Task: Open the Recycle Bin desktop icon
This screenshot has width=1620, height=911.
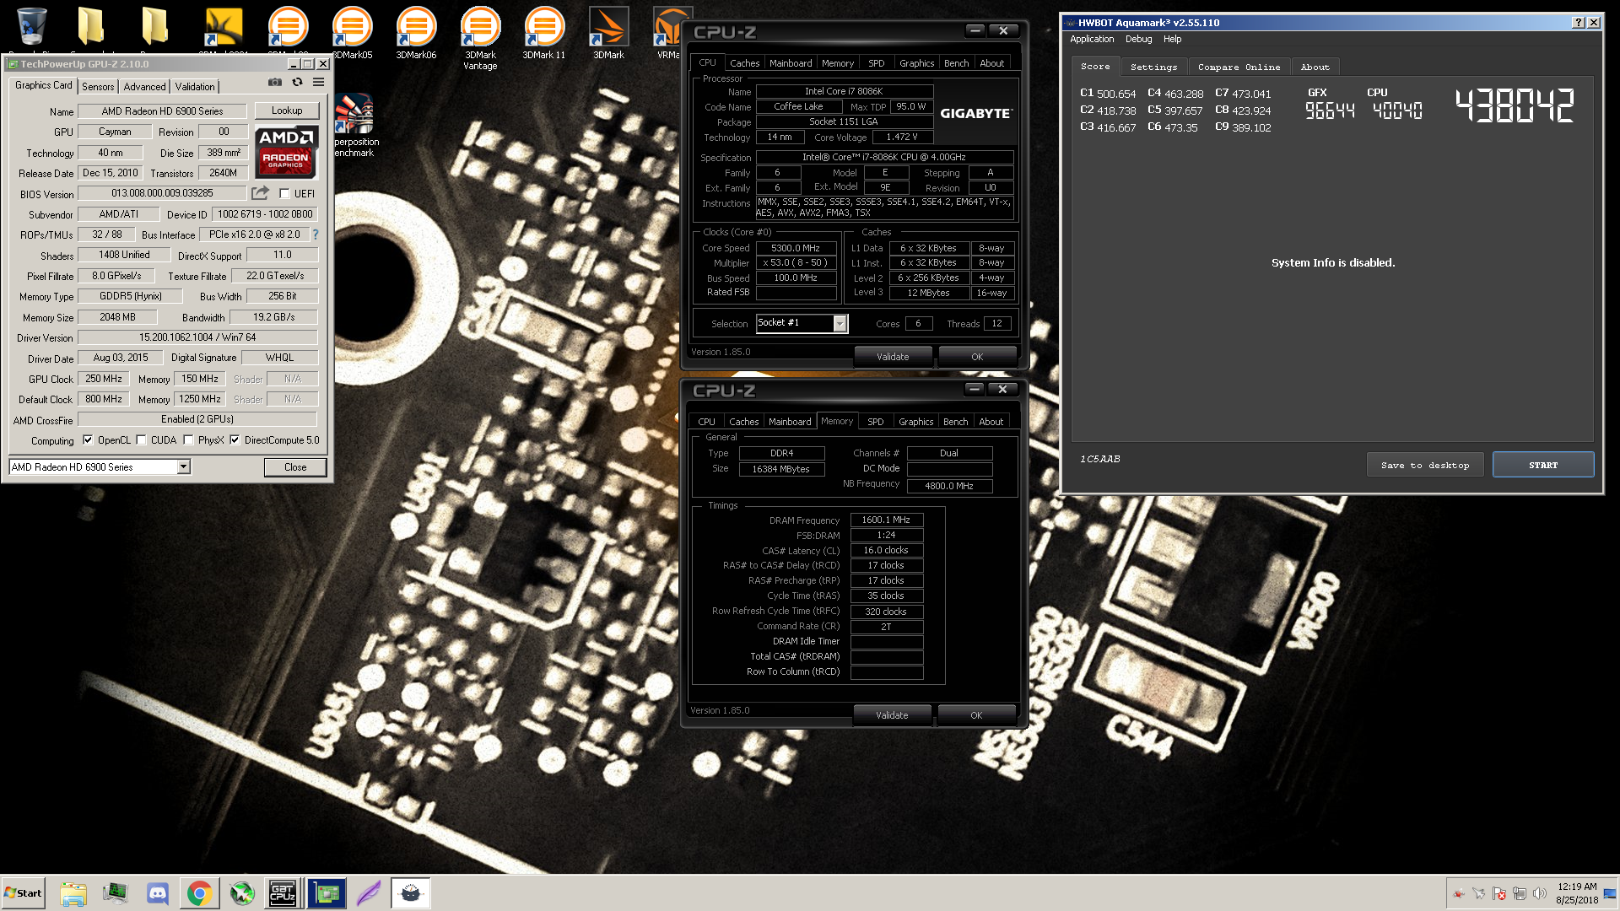Action: pos(31,27)
